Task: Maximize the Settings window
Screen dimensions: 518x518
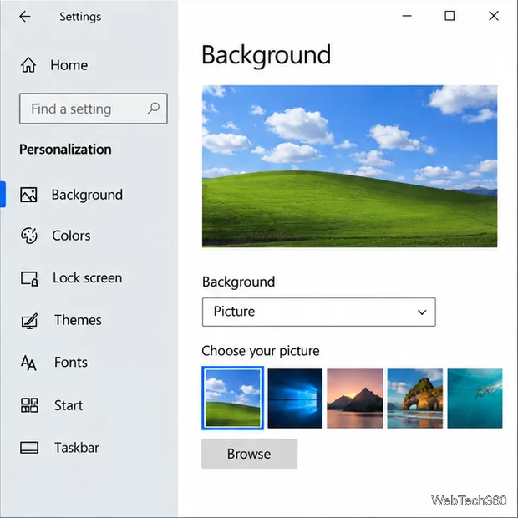Action: 449,16
